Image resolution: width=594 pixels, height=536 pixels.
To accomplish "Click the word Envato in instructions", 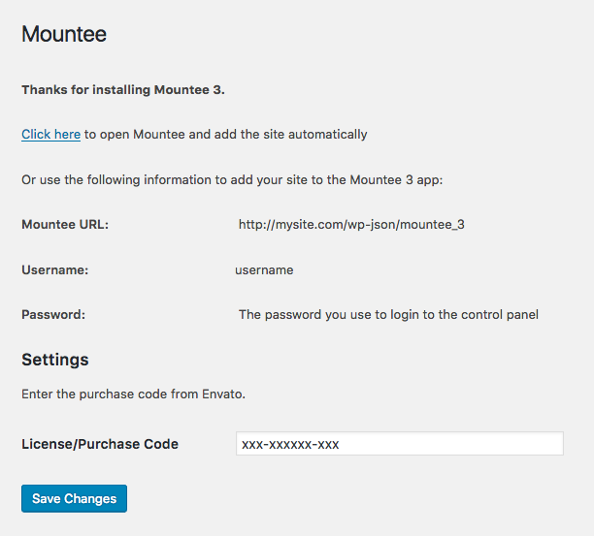I will pos(223,394).
